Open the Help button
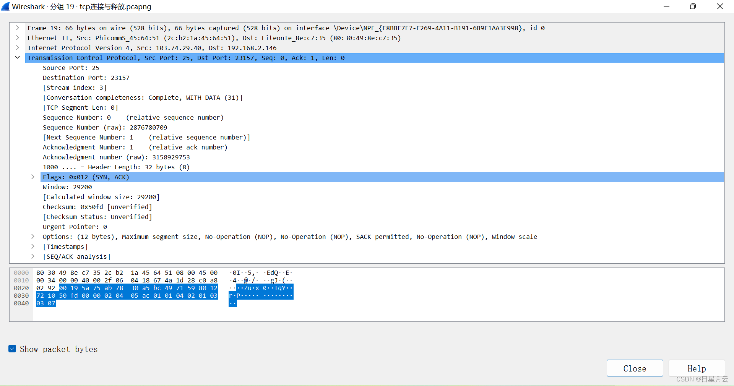Viewport: 734px width, 386px height. [697, 368]
